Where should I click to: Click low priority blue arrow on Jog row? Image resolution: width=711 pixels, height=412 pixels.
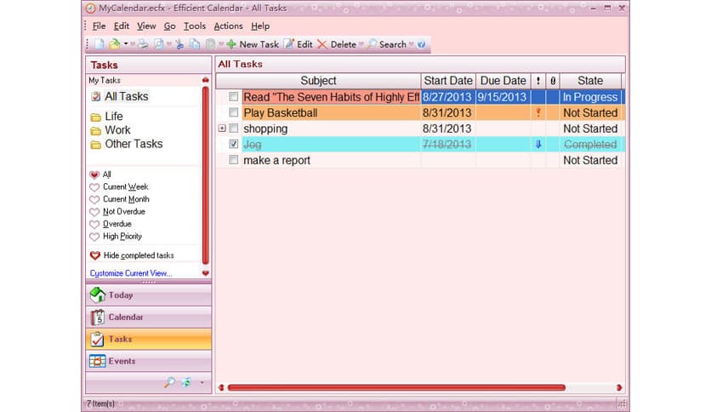coord(538,145)
